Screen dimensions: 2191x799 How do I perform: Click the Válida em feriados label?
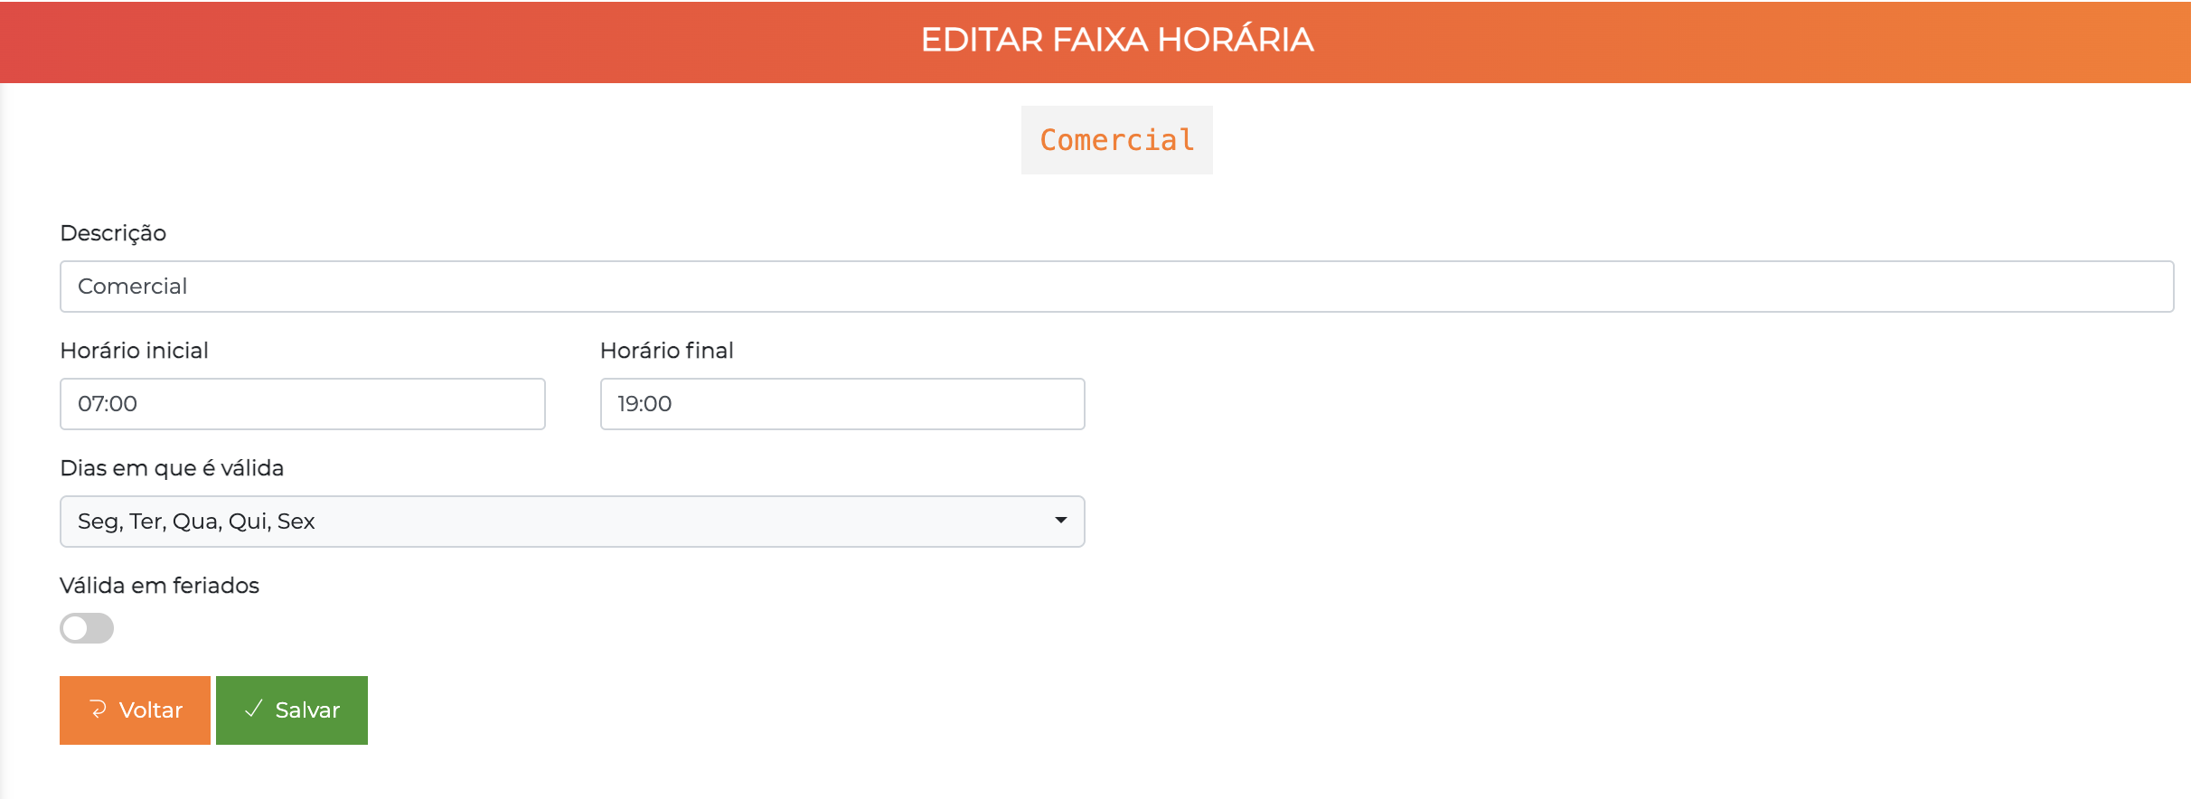click(x=159, y=585)
